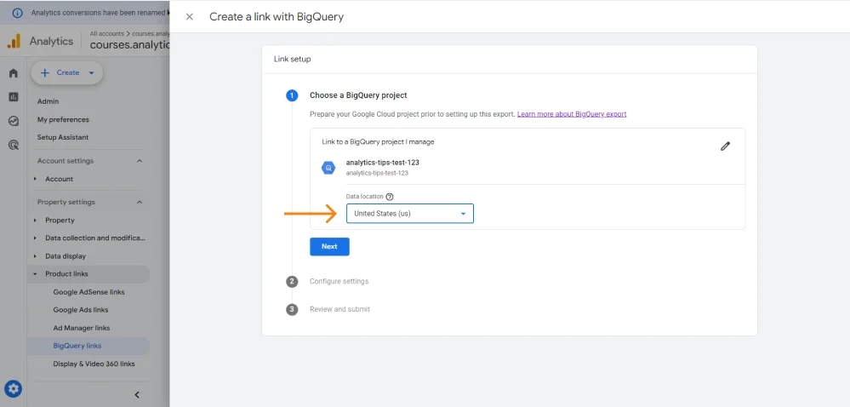Screen dimensions: 850x407
Task: Click the BigQuery project hexagon icon
Action: pyautogui.click(x=328, y=169)
